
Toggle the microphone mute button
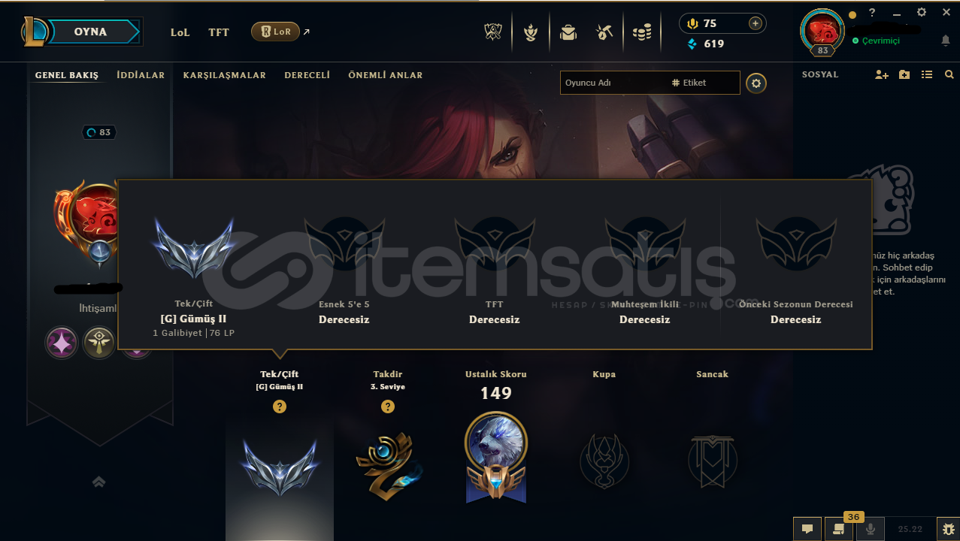(871, 529)
